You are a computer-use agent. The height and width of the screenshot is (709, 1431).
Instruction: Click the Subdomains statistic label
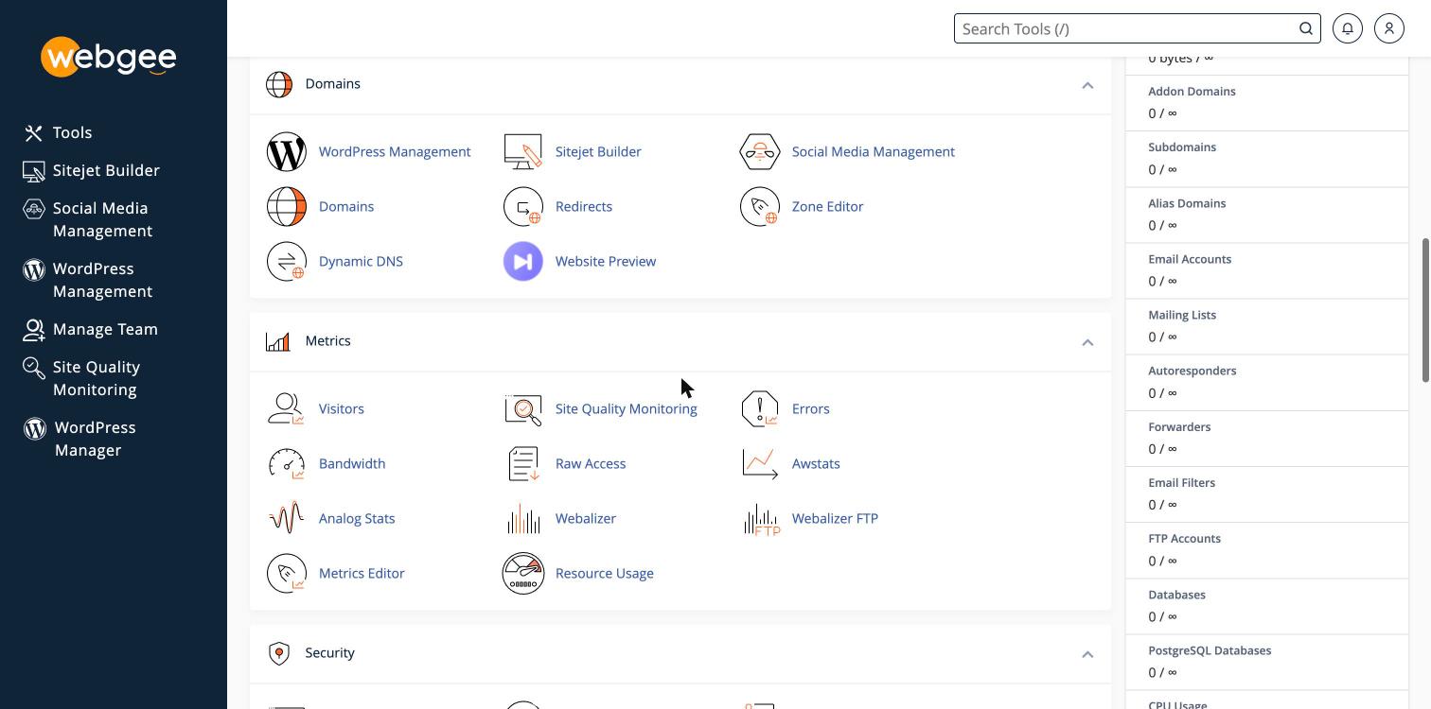1182,147
